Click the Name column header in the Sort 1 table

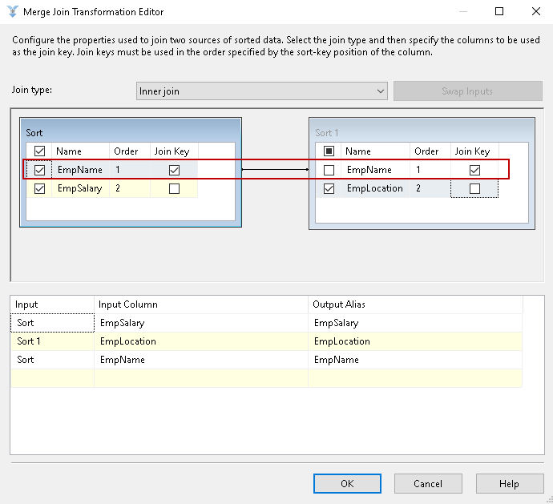375,151
